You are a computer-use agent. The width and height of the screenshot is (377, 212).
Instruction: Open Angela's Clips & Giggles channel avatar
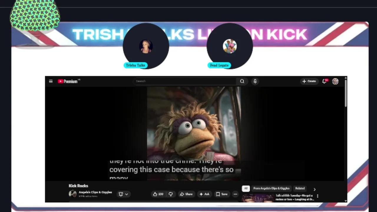point(72,193)
